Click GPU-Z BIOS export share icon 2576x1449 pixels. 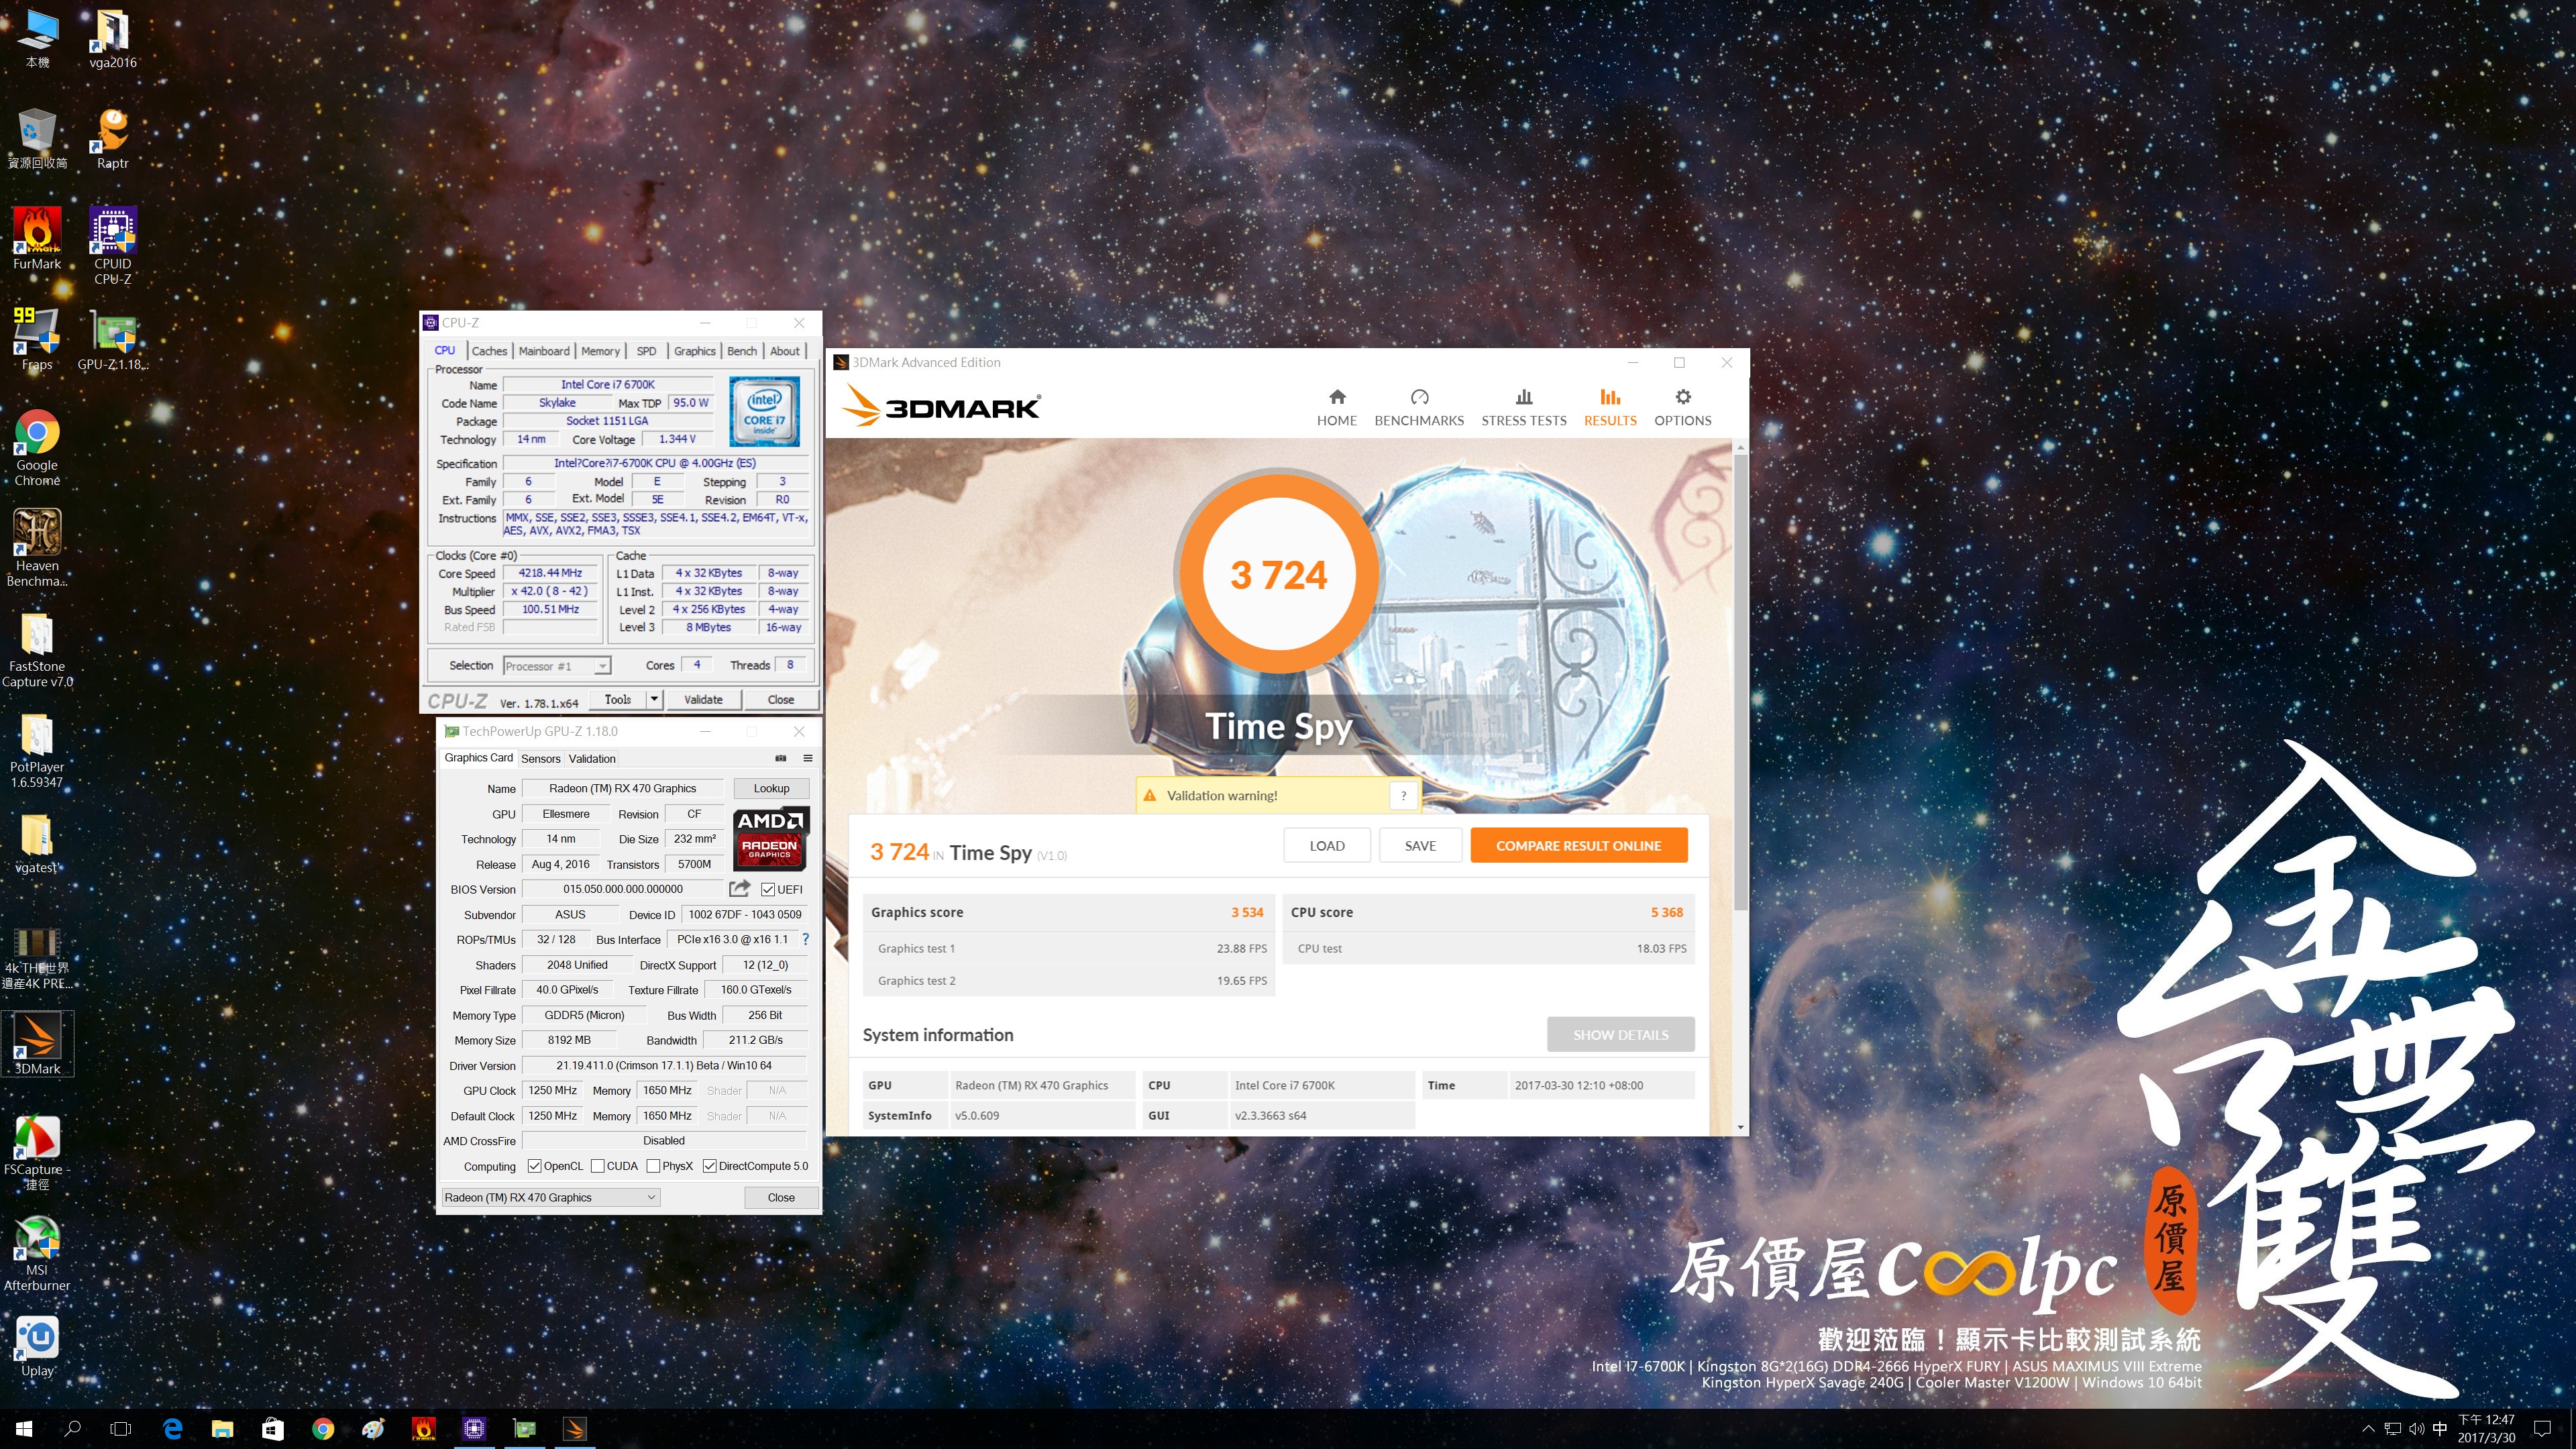click(740, 888)
